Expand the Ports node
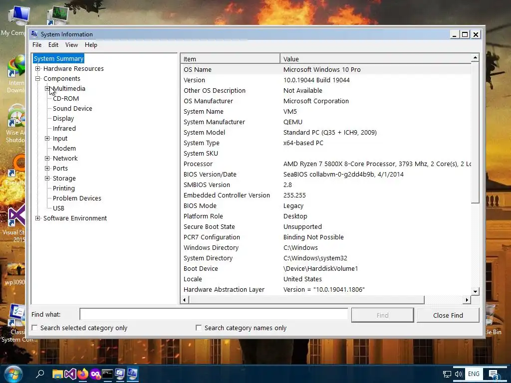 coord(47,169)
